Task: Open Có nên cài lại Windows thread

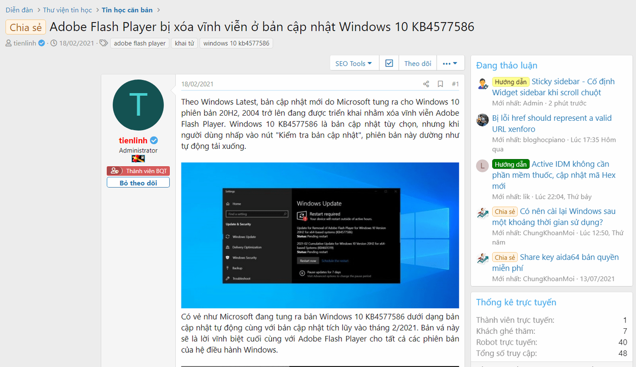Action: click(554, 217)
